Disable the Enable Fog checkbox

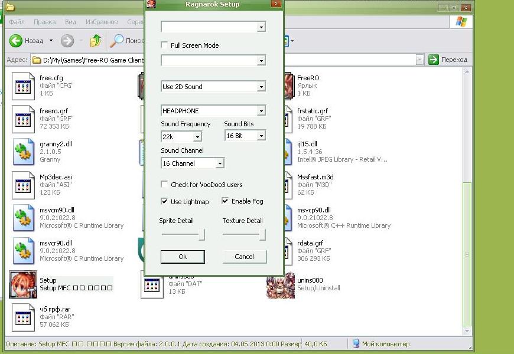(225, 201)
